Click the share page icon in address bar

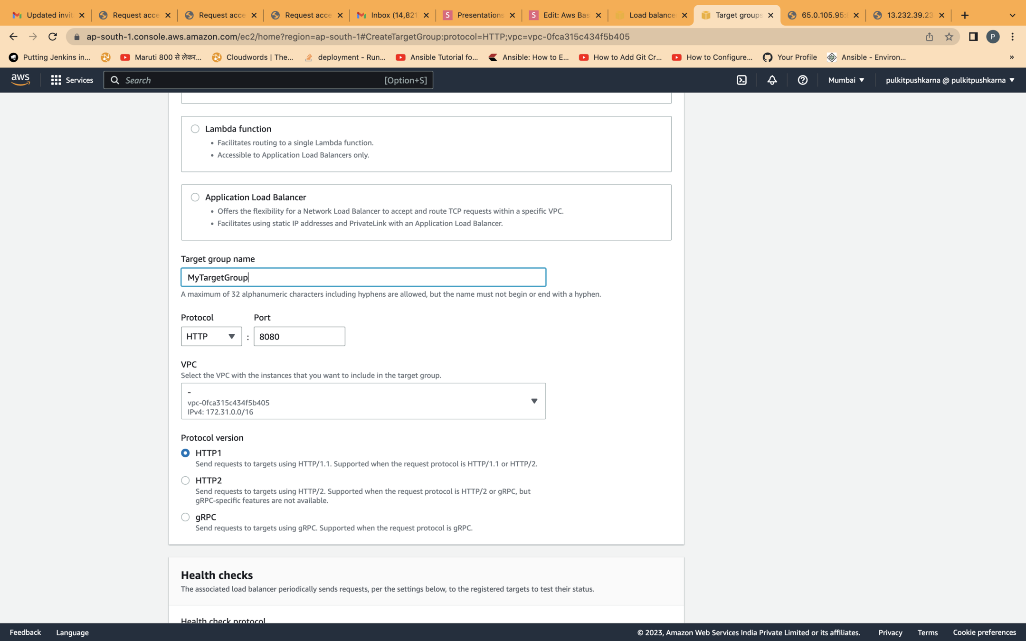click(x=929, y=37)
